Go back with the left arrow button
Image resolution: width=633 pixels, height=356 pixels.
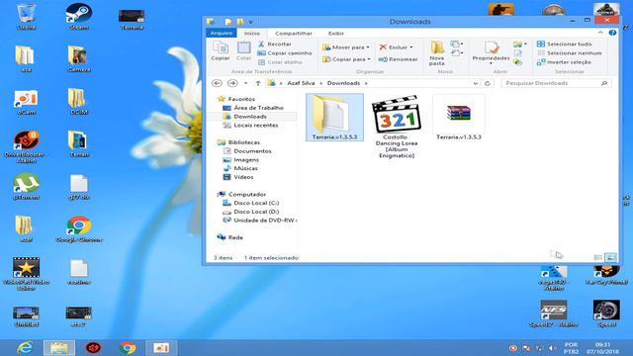[x=217, y=83]
